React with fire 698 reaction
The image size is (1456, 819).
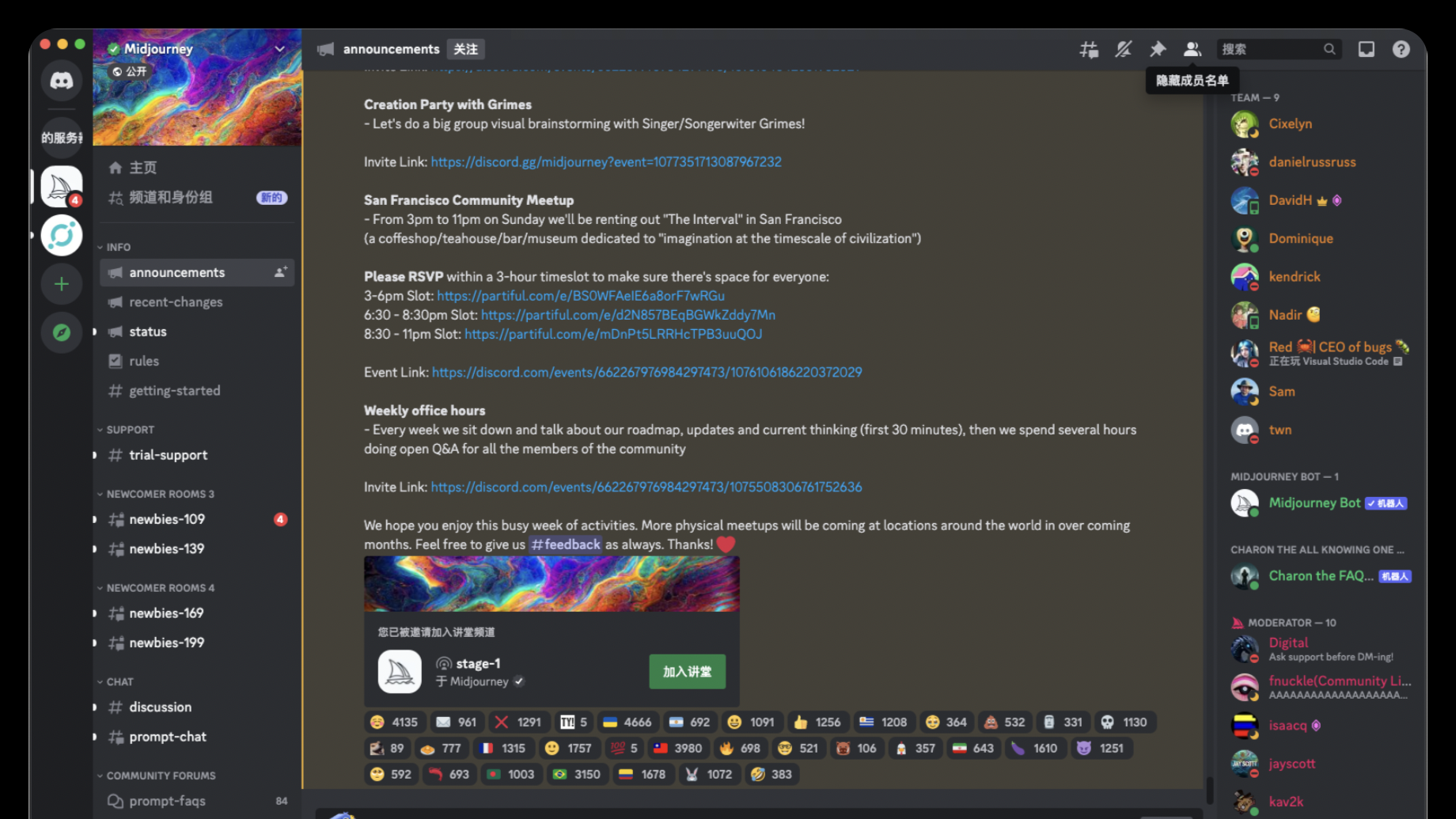(740, 748)
